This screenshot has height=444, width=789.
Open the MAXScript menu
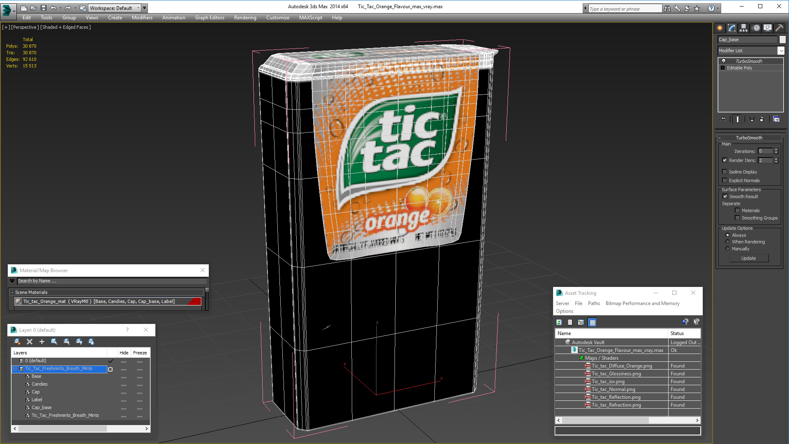(311, 18)
